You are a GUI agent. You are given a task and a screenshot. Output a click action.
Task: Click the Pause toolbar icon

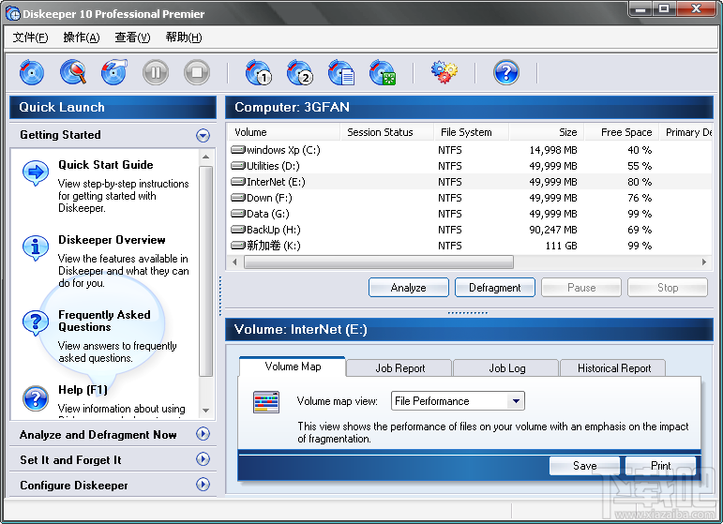point(156,72)
